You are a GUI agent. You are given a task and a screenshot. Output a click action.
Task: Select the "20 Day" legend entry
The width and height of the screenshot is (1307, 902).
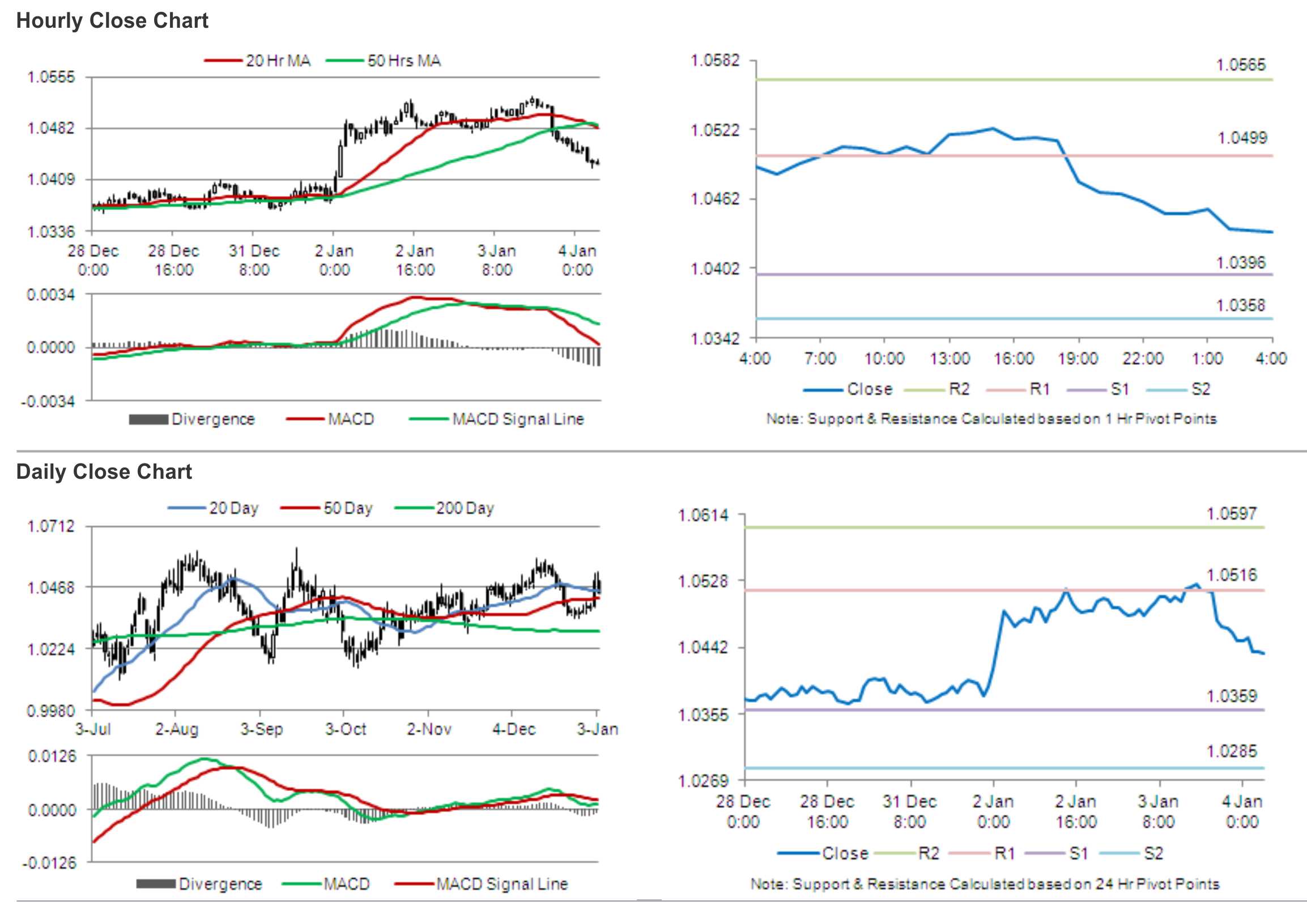point(213,508)
